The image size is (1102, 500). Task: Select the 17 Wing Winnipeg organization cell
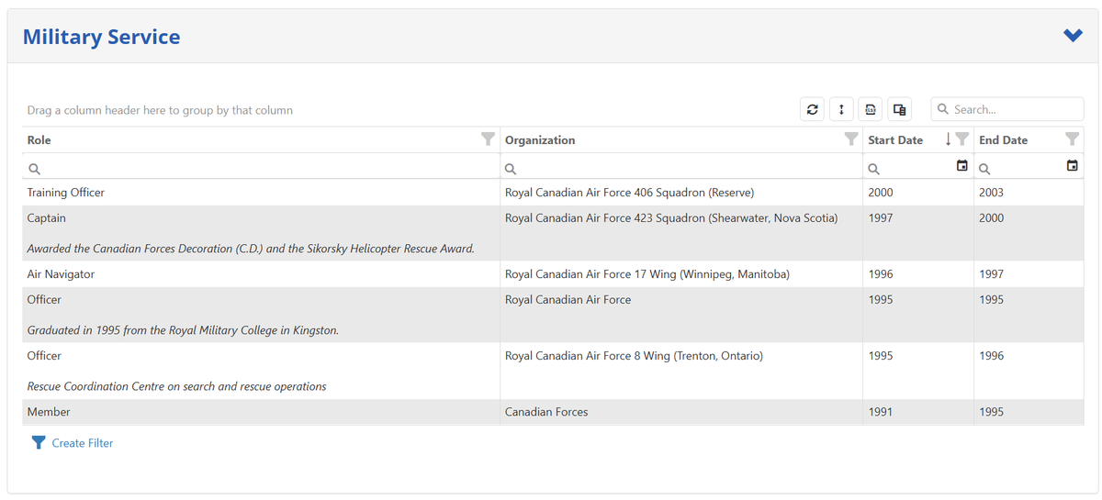[x=681, y=274]
